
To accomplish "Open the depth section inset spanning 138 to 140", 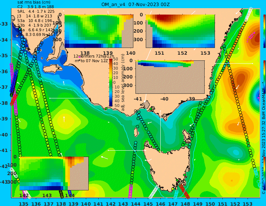I will click(99, 31).
